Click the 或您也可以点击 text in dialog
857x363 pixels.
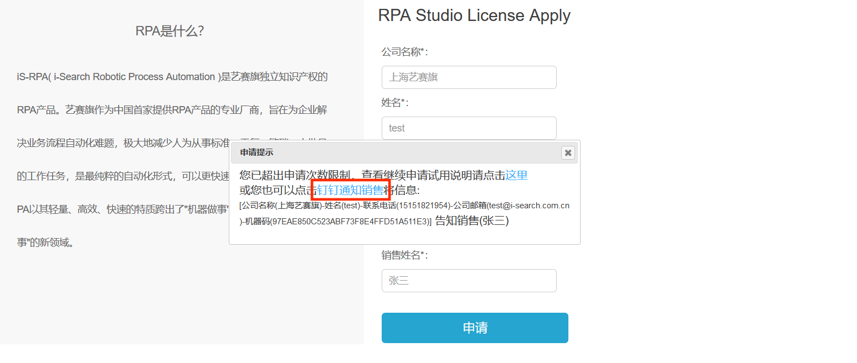point(278,190)
